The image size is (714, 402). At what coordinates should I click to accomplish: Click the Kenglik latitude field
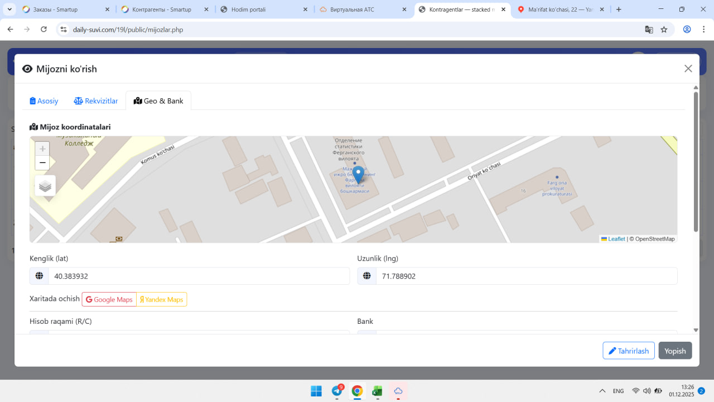coord(198,276)
